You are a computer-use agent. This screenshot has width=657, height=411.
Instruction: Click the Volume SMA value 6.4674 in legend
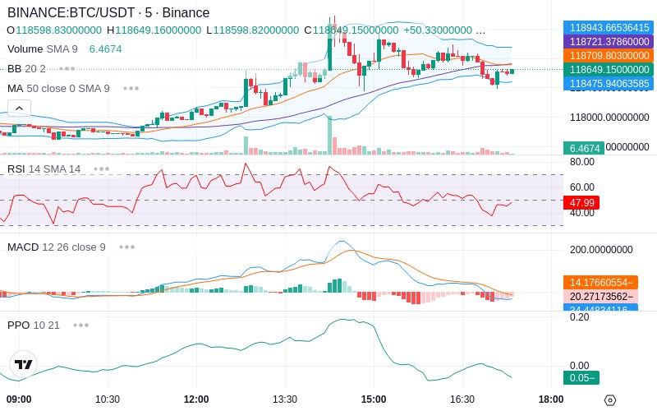pyautogui.click(x=106, y=49)
